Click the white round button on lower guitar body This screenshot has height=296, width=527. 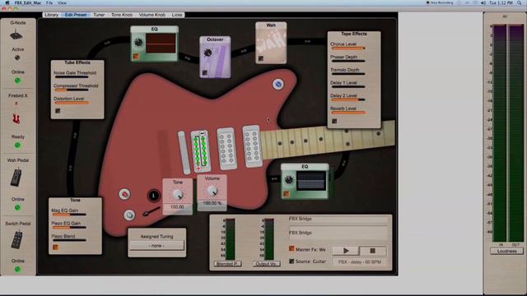point(129,215)
